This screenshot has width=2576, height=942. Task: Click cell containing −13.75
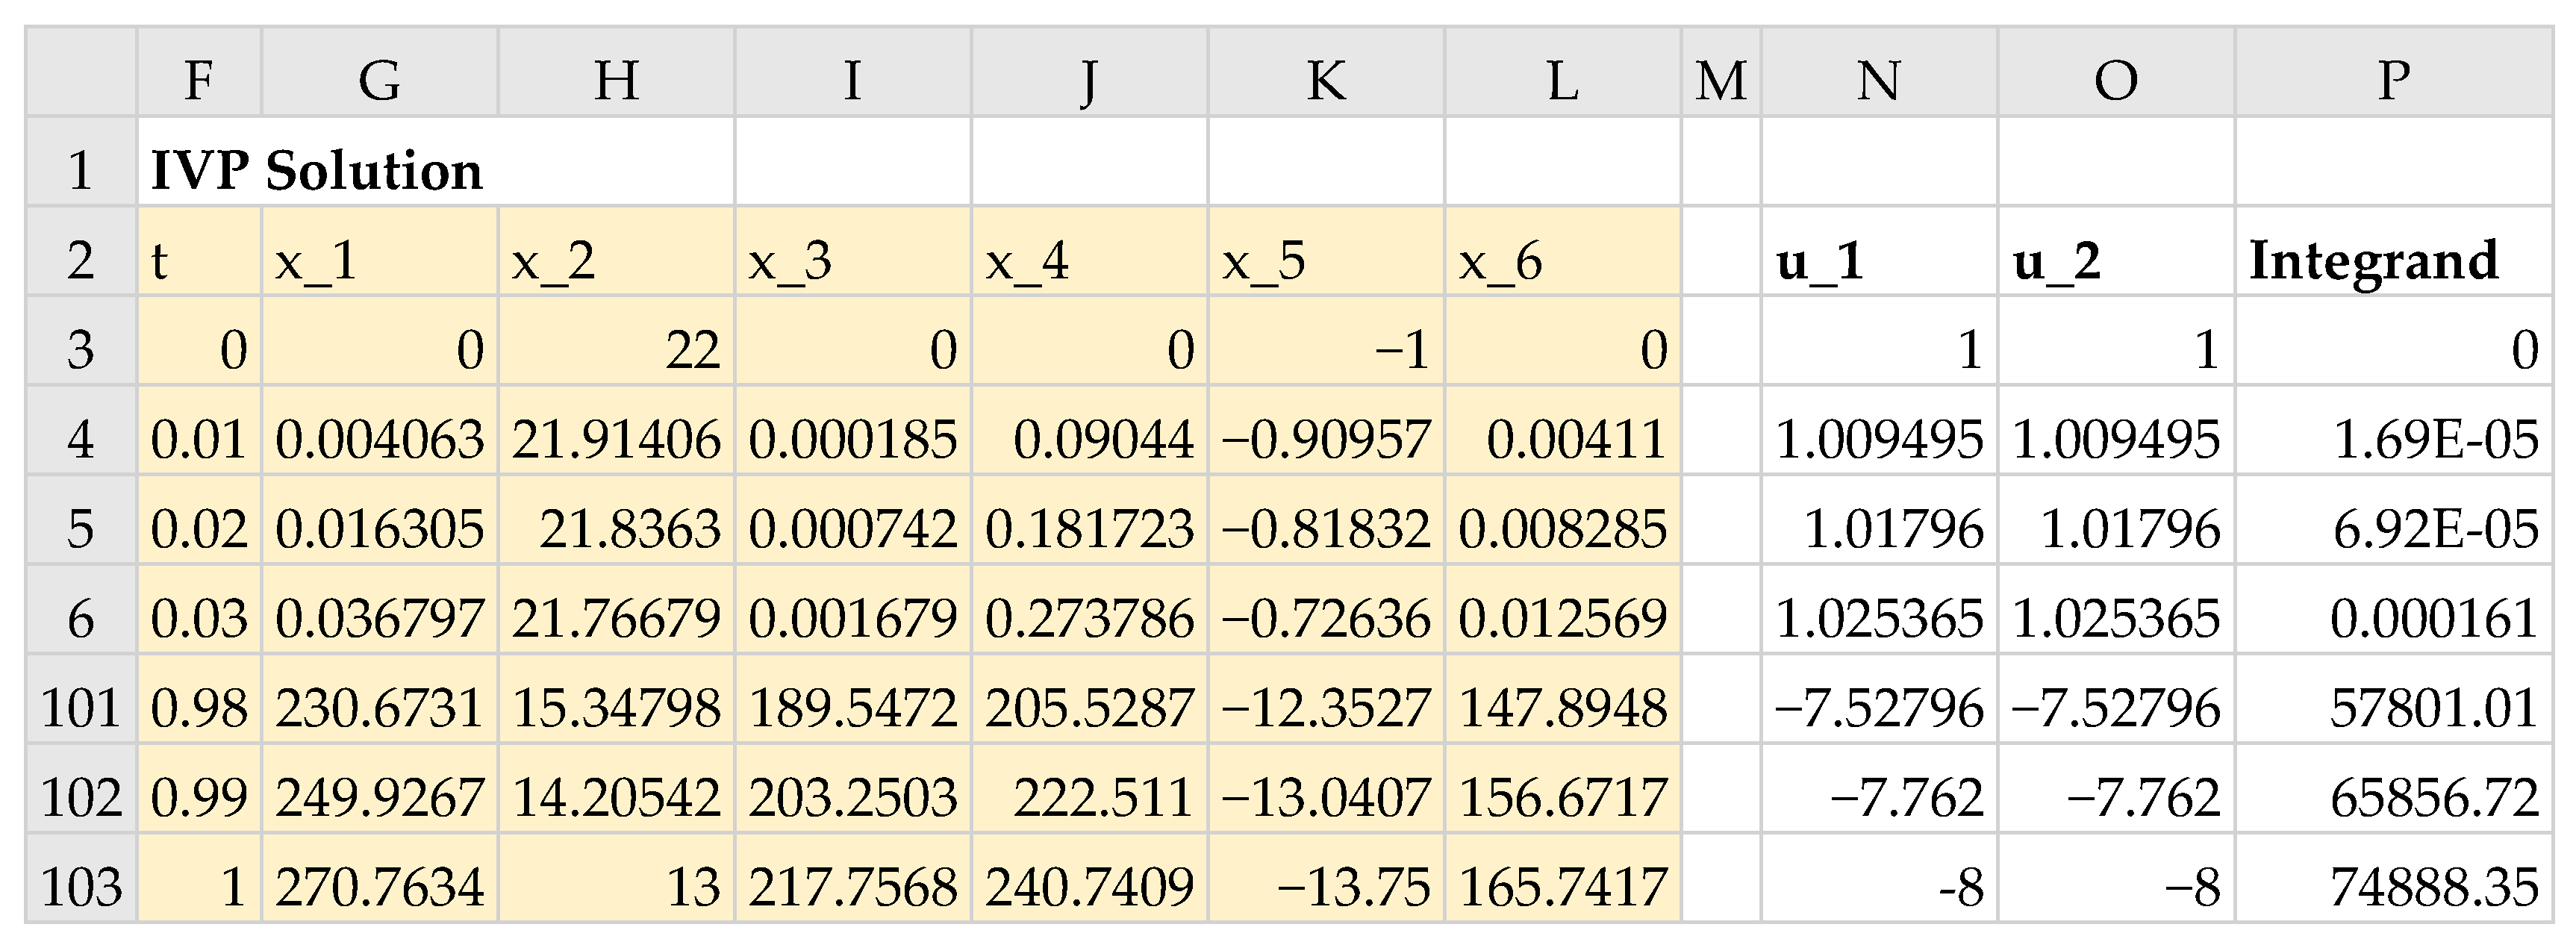click(x=1325, y=886)
